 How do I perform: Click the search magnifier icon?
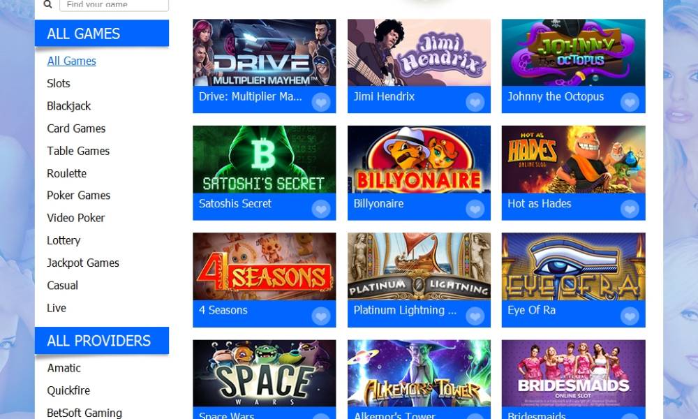click(x=47, y=4)
